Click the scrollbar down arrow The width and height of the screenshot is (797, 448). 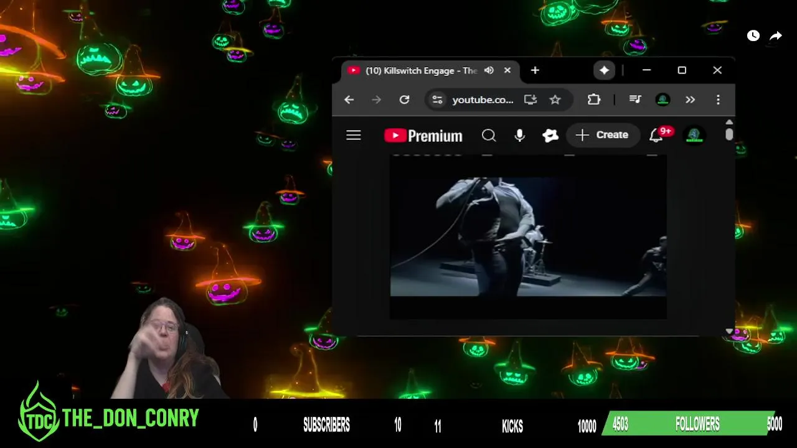coord(729,332)
